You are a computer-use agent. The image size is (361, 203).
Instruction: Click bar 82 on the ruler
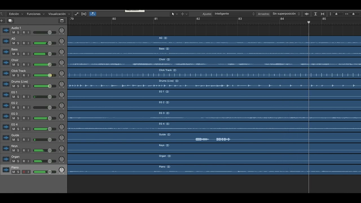(198, 19)
